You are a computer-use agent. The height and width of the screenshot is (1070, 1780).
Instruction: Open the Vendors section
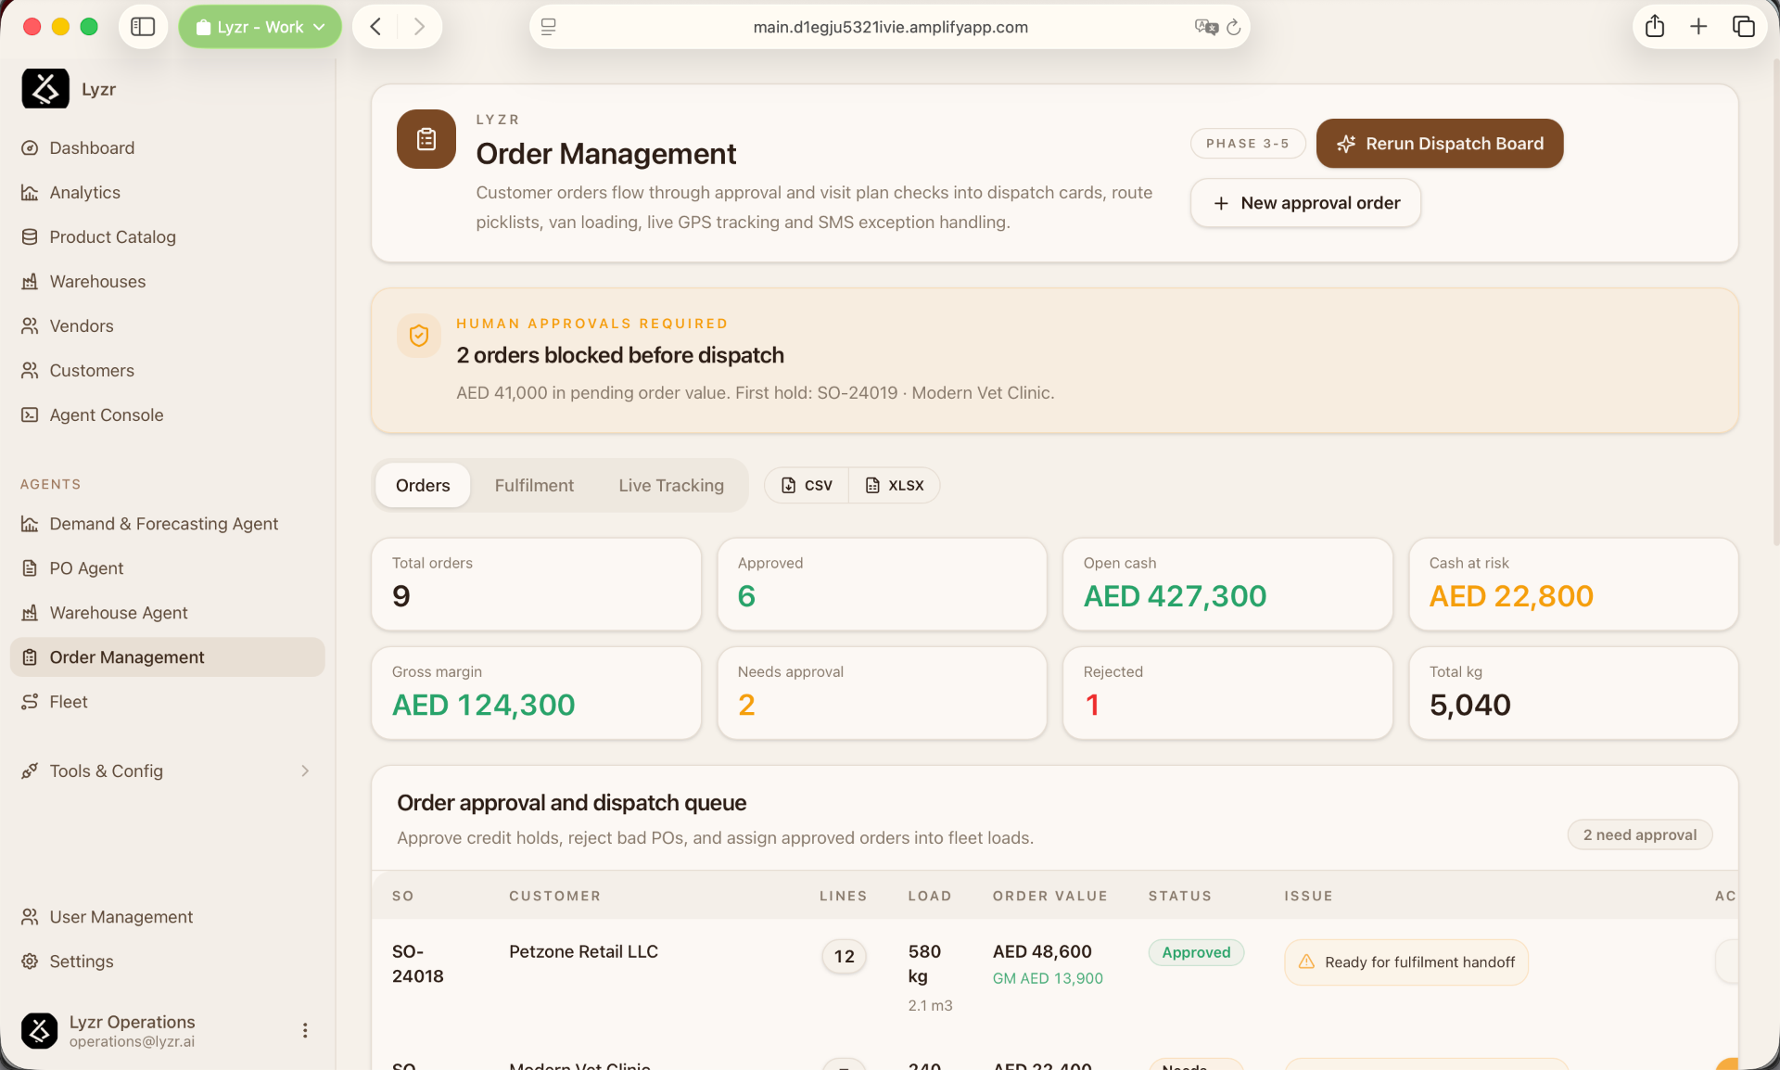(82, 325)
